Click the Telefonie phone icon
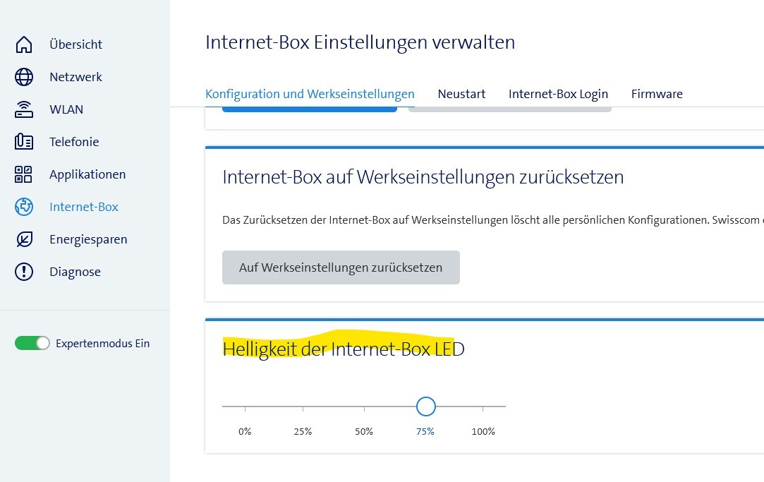764x482 pixels. tap(24, 142)
